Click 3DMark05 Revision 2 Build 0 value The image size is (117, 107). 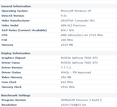click(x=81, y=100)
